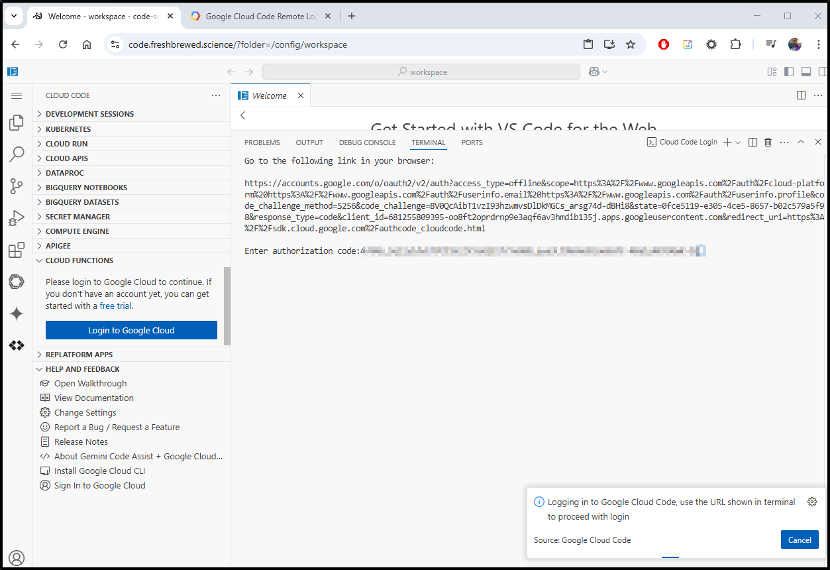830x570 pixels.
Task: Open the new terminal profile dropdown arrow
Action: [738, 142]
